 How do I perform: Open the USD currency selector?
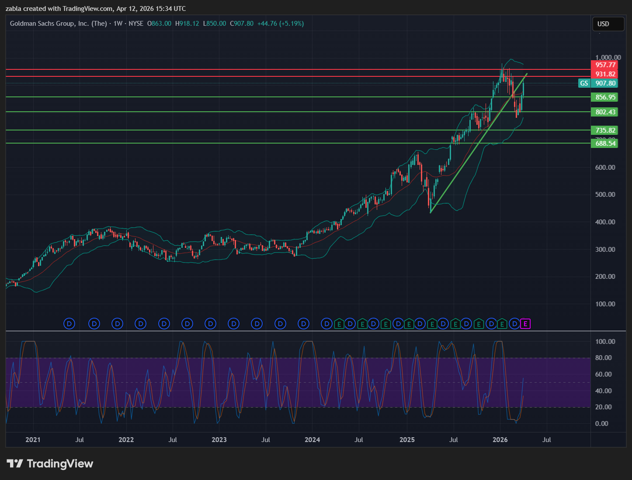pyautogui.click(x=608, y=24)
